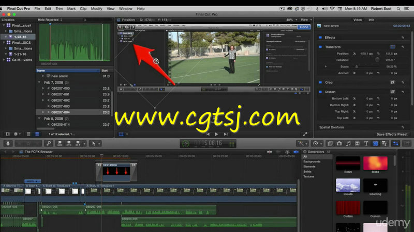Click the Share export icon
The image size is (414, 232).
coord(407,143)
